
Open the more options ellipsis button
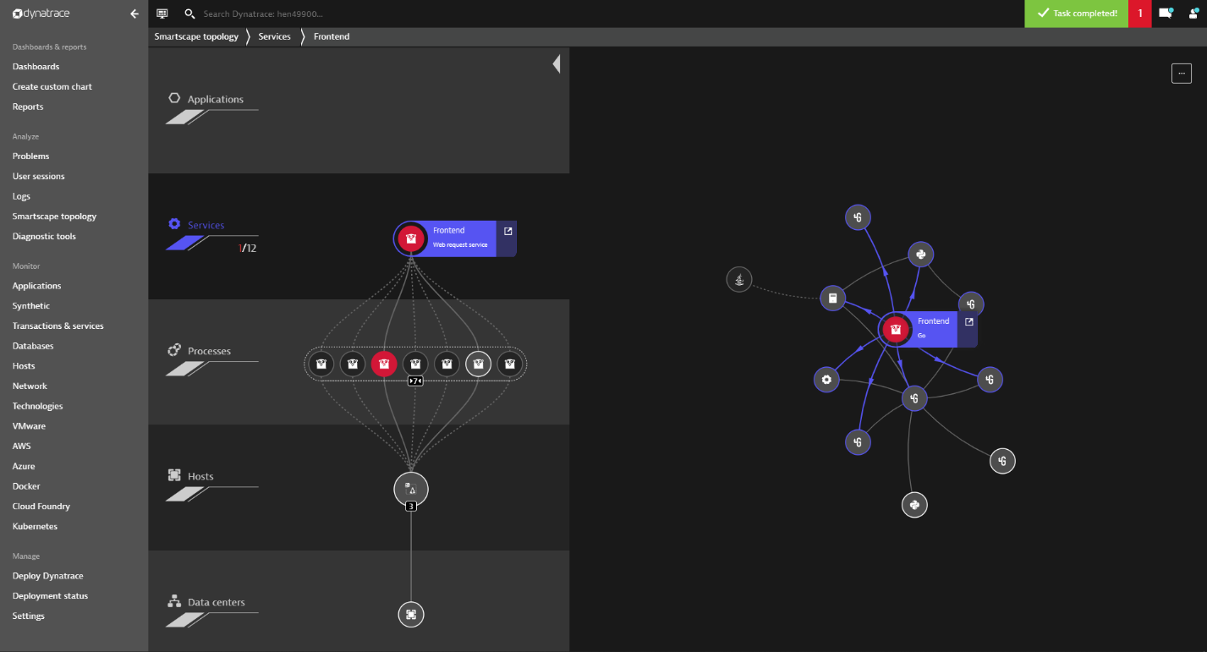point(1182,74)
